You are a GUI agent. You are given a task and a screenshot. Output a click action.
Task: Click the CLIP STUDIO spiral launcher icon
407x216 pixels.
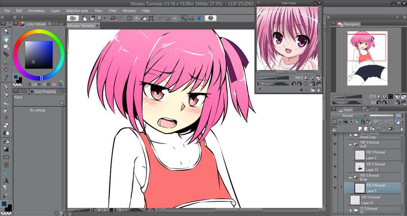click(x=73, y=18)
